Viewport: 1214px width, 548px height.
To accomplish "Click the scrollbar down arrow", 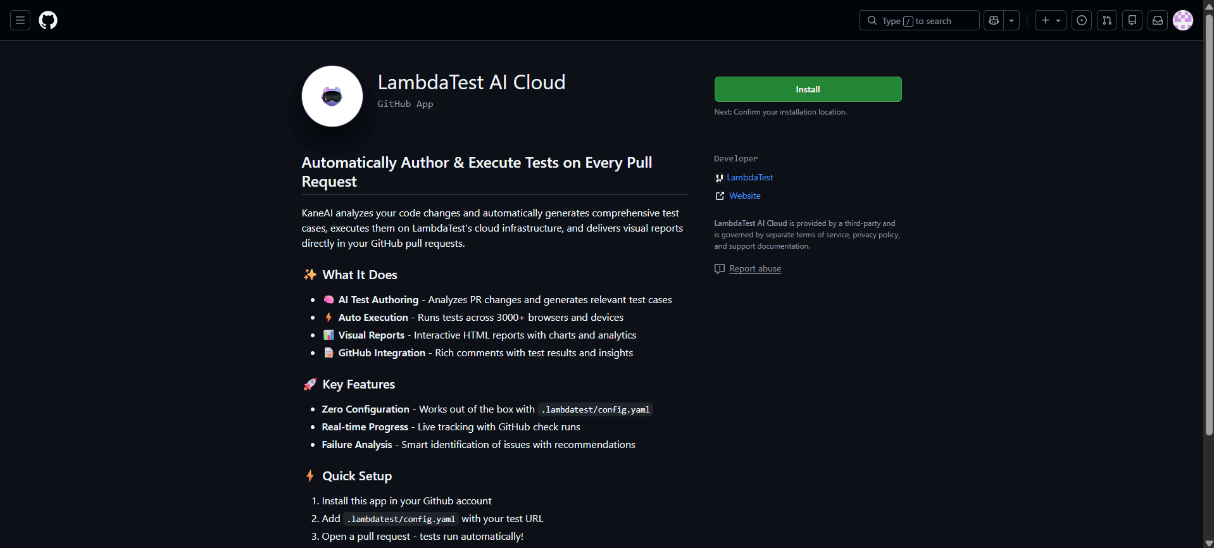I will coord(1208,543).
